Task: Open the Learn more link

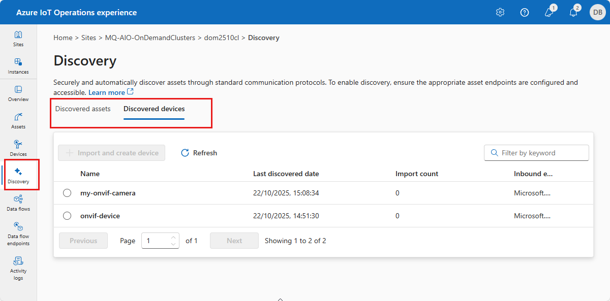Action: point(111,92)
